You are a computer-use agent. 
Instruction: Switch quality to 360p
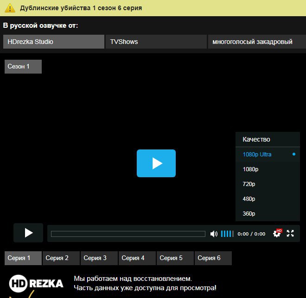pyautogui.click(x=268, y=214)
